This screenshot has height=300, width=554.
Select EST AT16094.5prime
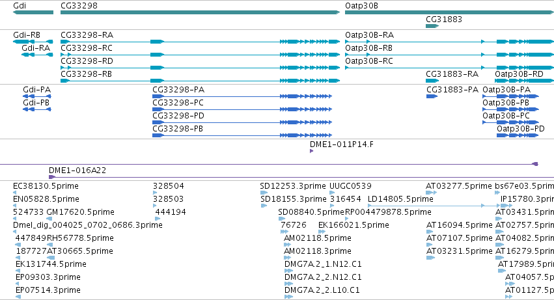[460, 225]
